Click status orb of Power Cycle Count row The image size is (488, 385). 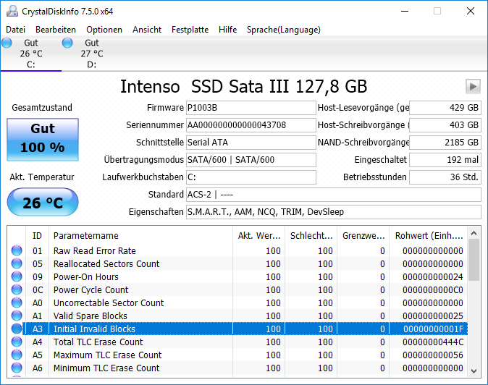tap(17, 289)
